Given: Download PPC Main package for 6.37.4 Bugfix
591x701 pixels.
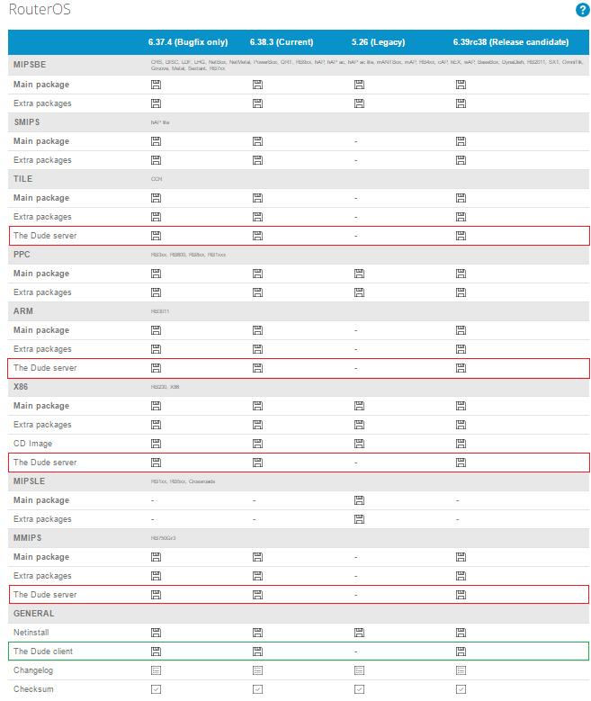Looking at the screenshot, I should pyautogui.click(x=156, y=274).
